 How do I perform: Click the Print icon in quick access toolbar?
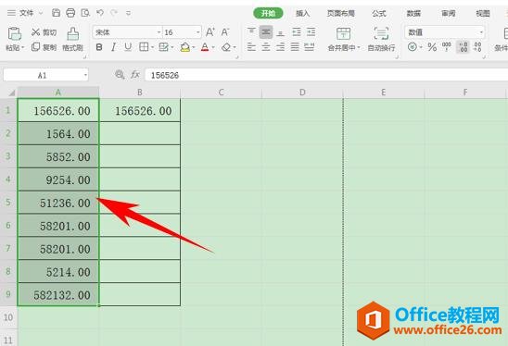coord(70,13)
